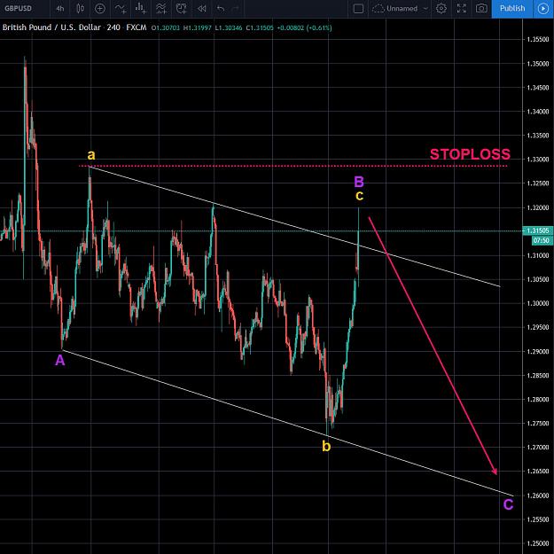Create an alert with alarm icon

(181, 9)
